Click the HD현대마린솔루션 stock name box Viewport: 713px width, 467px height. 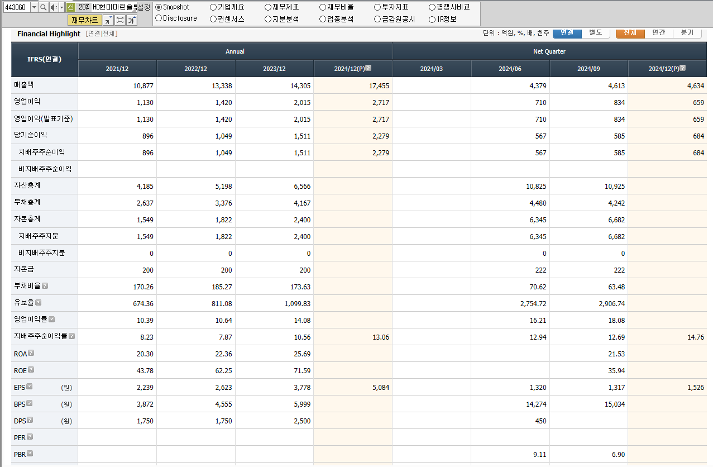(x=114, y=7)
